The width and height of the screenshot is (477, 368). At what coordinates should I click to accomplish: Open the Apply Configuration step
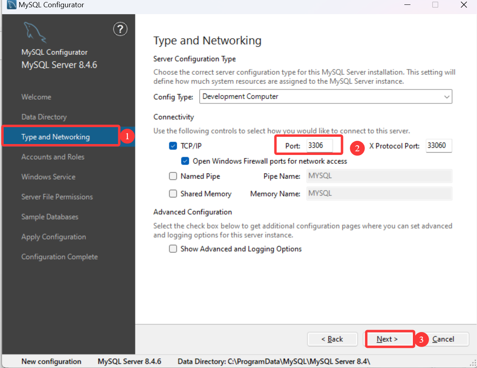coord(54,237)
